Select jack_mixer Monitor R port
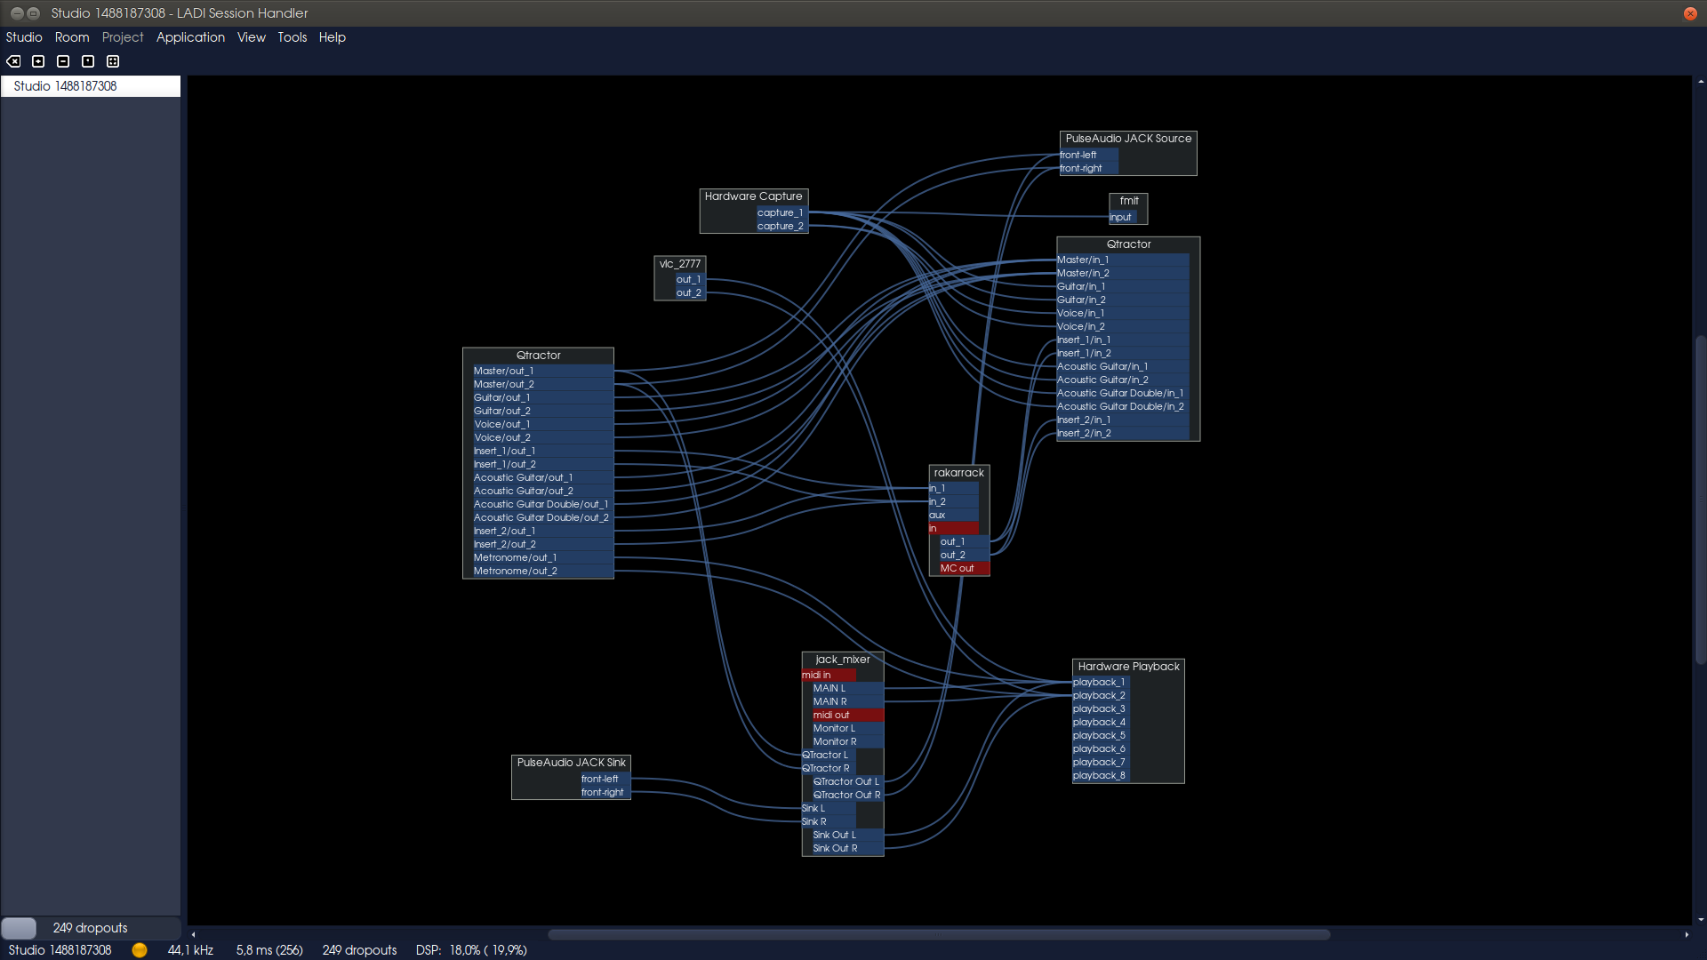 coord(847,742)
